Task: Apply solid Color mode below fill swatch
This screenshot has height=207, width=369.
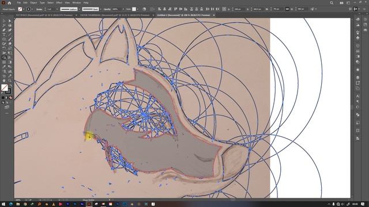Action: pos(3,98)
